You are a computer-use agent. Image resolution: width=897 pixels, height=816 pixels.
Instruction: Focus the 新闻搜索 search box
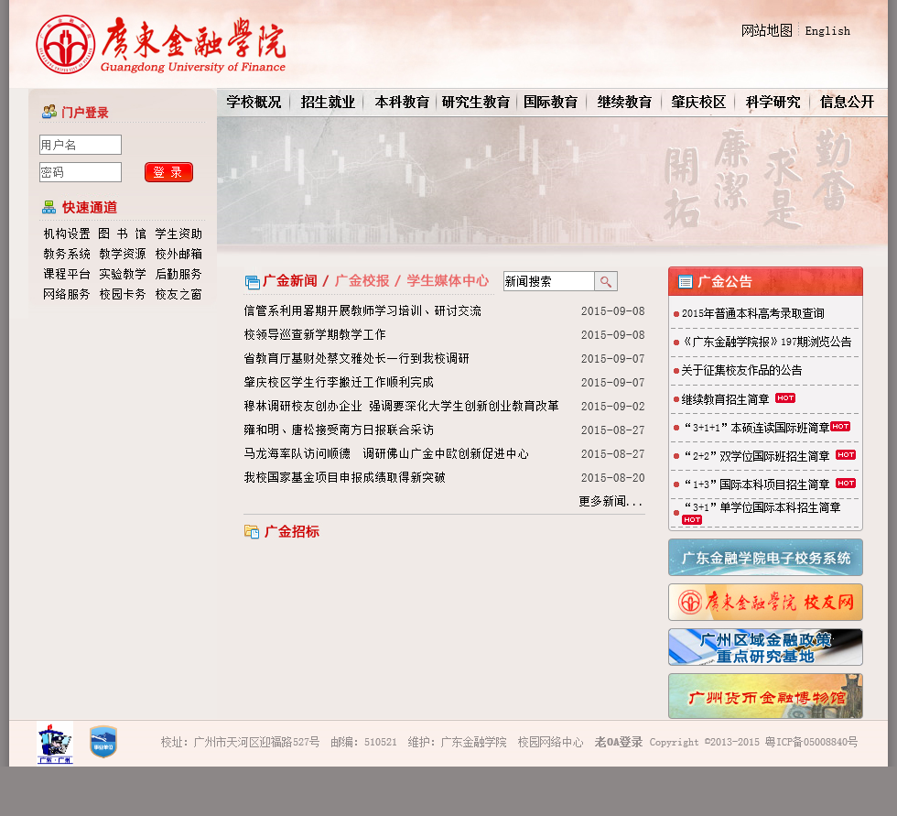(548, 281)
